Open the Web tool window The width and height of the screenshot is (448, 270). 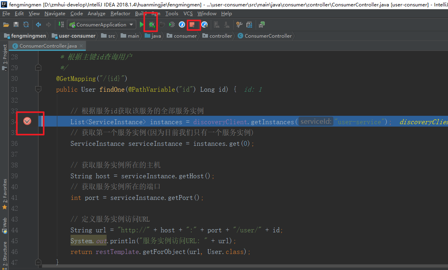[x=4, y=226]
